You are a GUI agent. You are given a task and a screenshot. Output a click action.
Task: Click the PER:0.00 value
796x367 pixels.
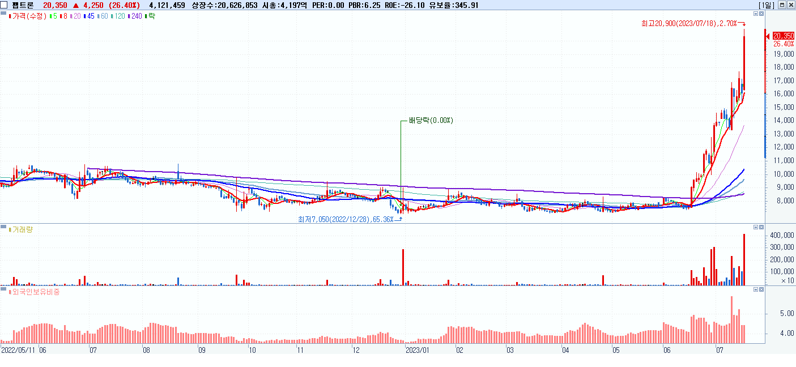[x=328, y=5]
